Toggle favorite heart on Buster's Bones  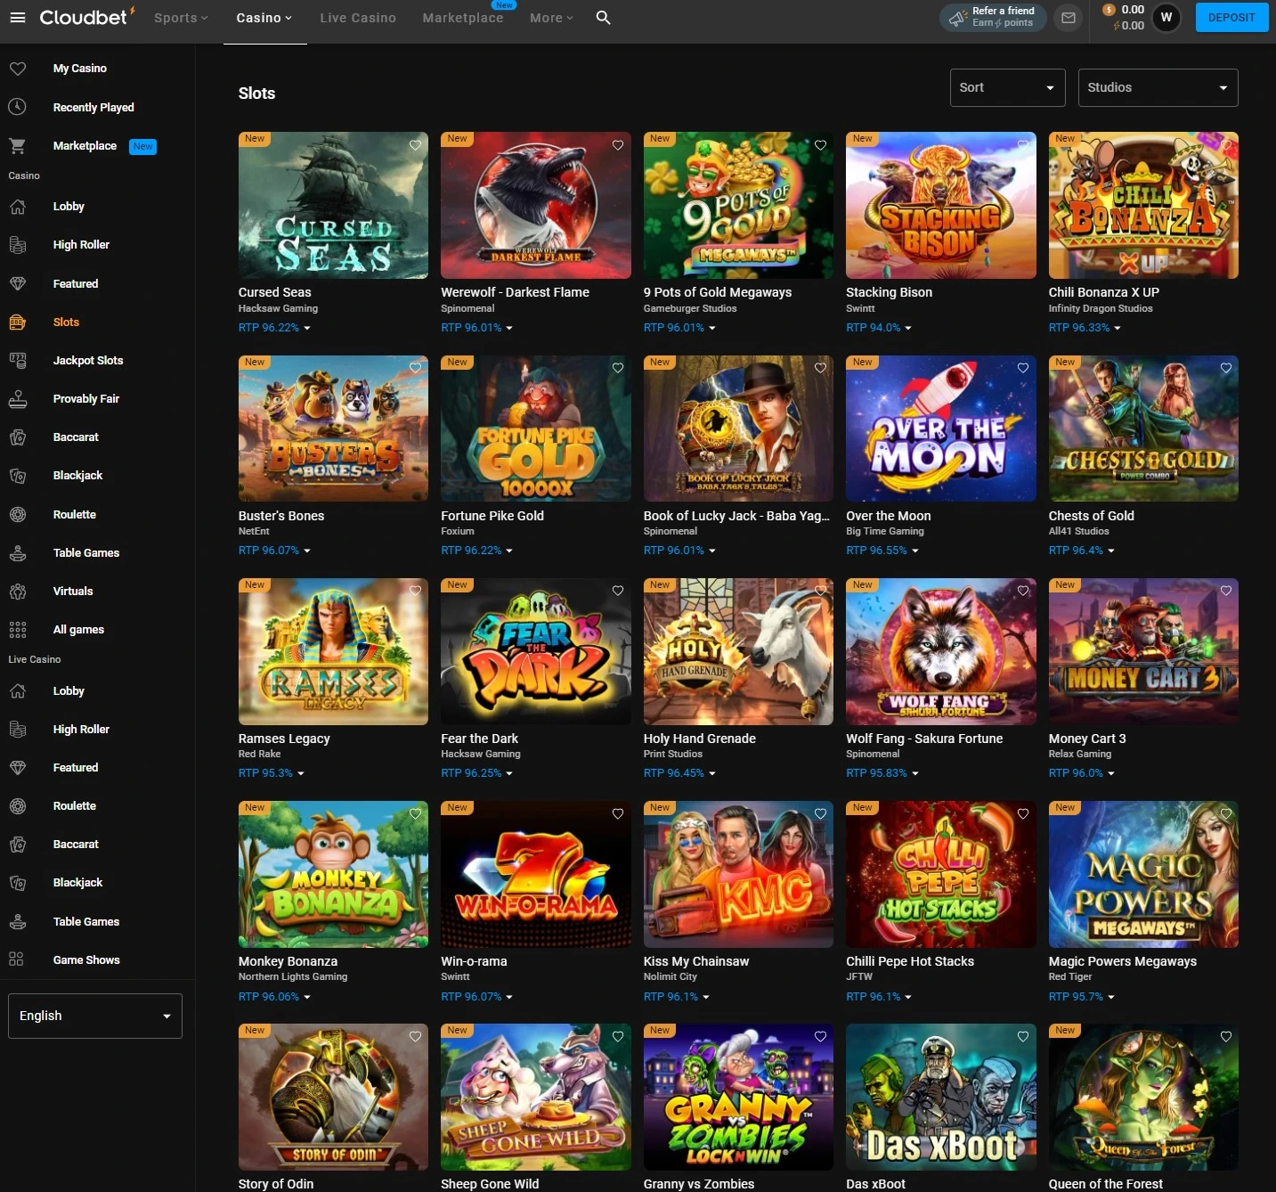click(415, 367)
